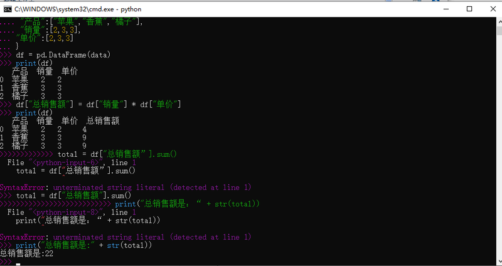Close the cmd.exe python window
This screenshot has height=266, width=502.
(x=493, y=9)
